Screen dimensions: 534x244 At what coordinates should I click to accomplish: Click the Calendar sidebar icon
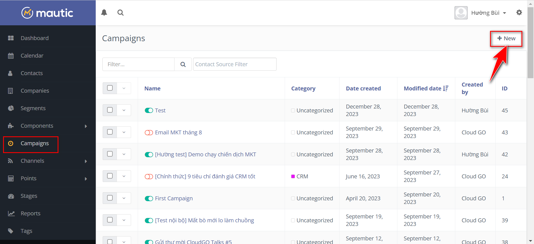[x=11, y=56]
